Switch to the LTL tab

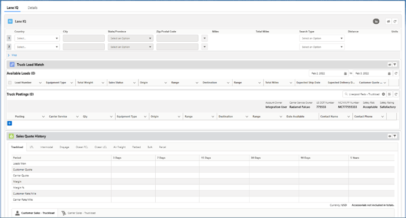[32, 147]
